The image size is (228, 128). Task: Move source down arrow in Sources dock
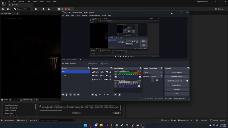click(108, 95)
